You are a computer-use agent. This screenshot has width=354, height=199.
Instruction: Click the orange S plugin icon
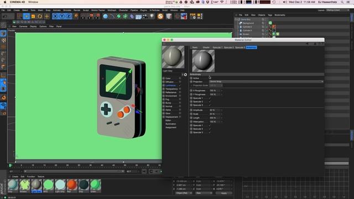coord(160,16)
